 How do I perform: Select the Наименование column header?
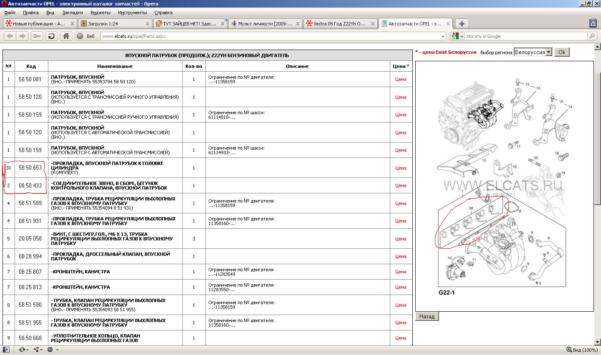click(x=115, y=66)
